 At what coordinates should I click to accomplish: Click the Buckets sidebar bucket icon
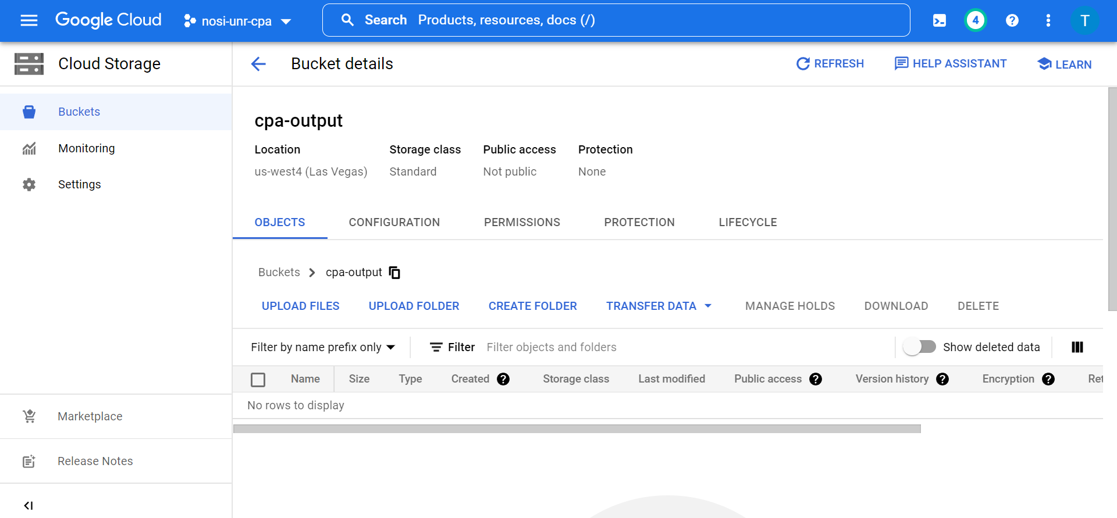coord(29,112)
